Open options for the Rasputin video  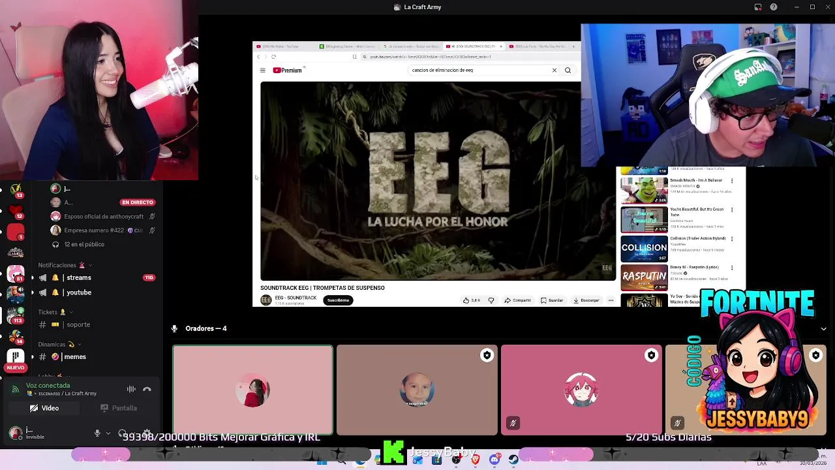pos(732,268)
